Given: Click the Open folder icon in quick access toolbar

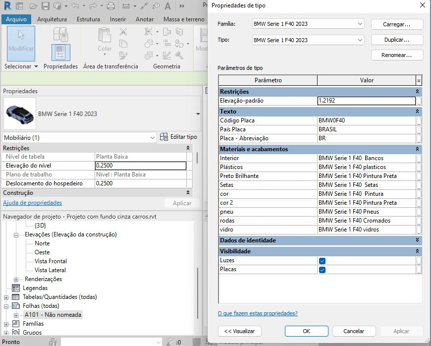Looking at the screenshot, I should [33, 6].
